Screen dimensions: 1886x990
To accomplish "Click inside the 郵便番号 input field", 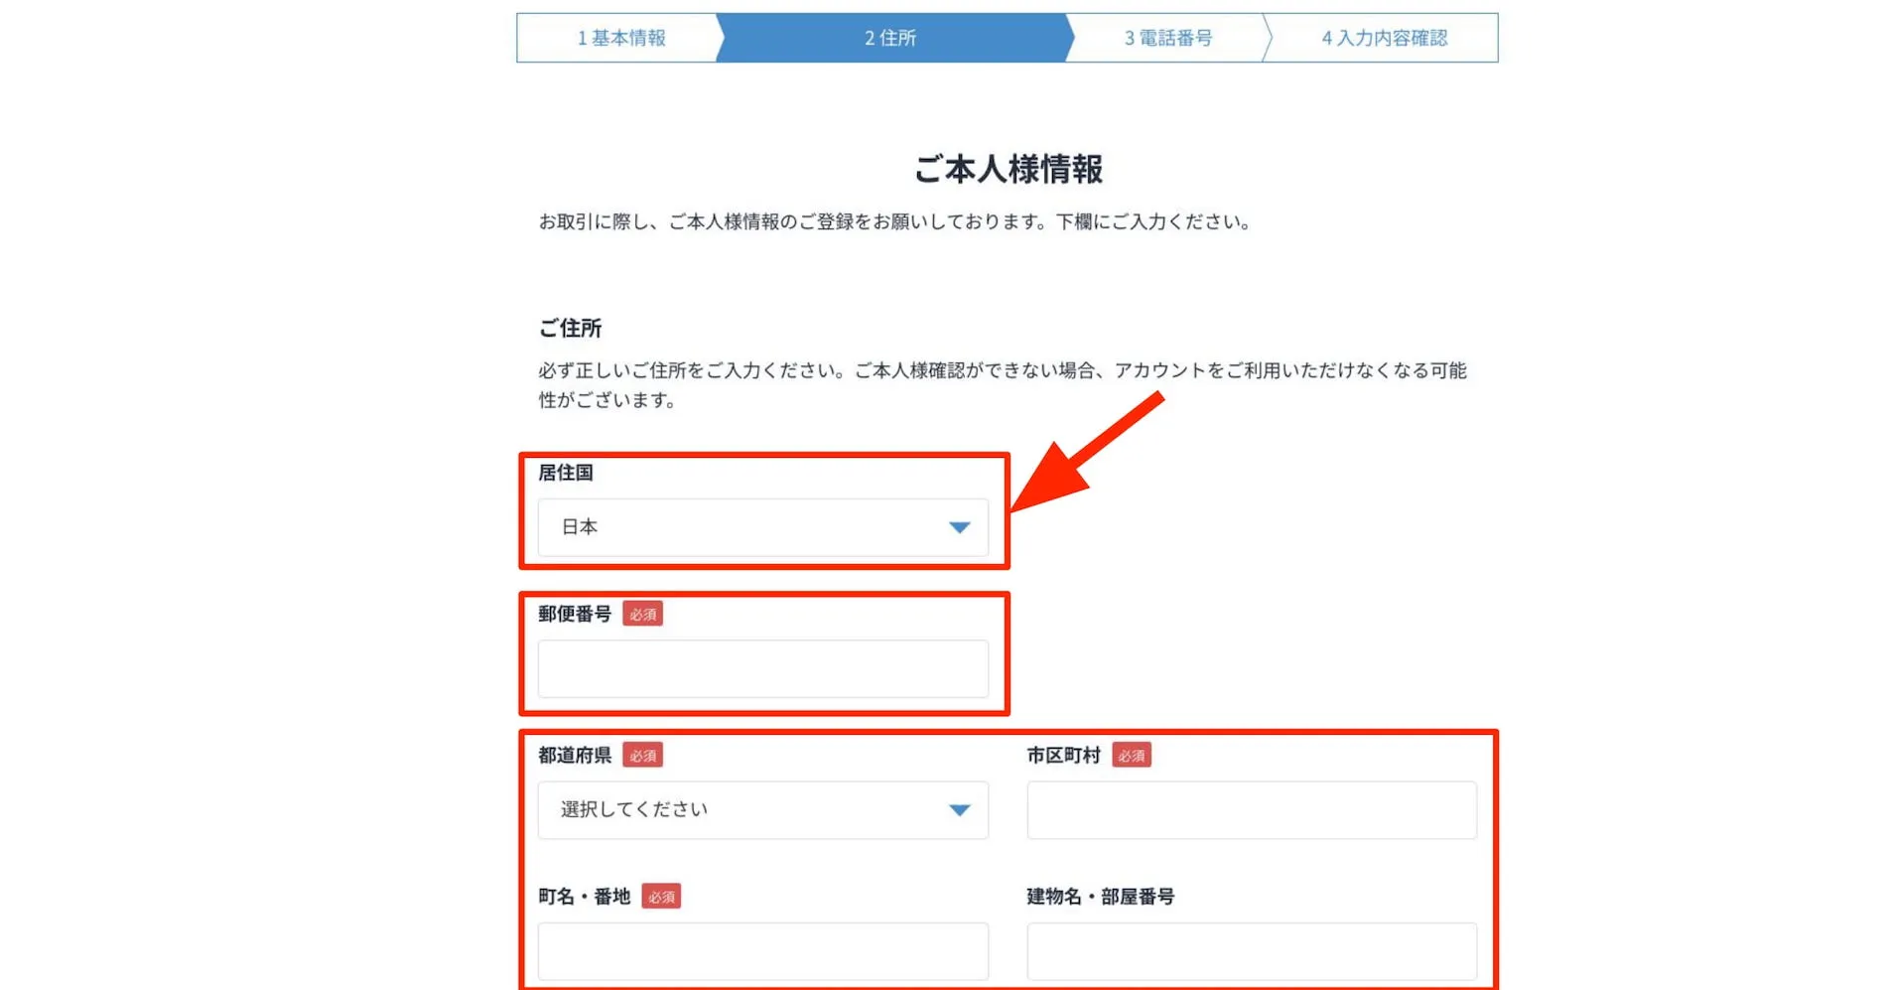I will [x=762, y=668].
